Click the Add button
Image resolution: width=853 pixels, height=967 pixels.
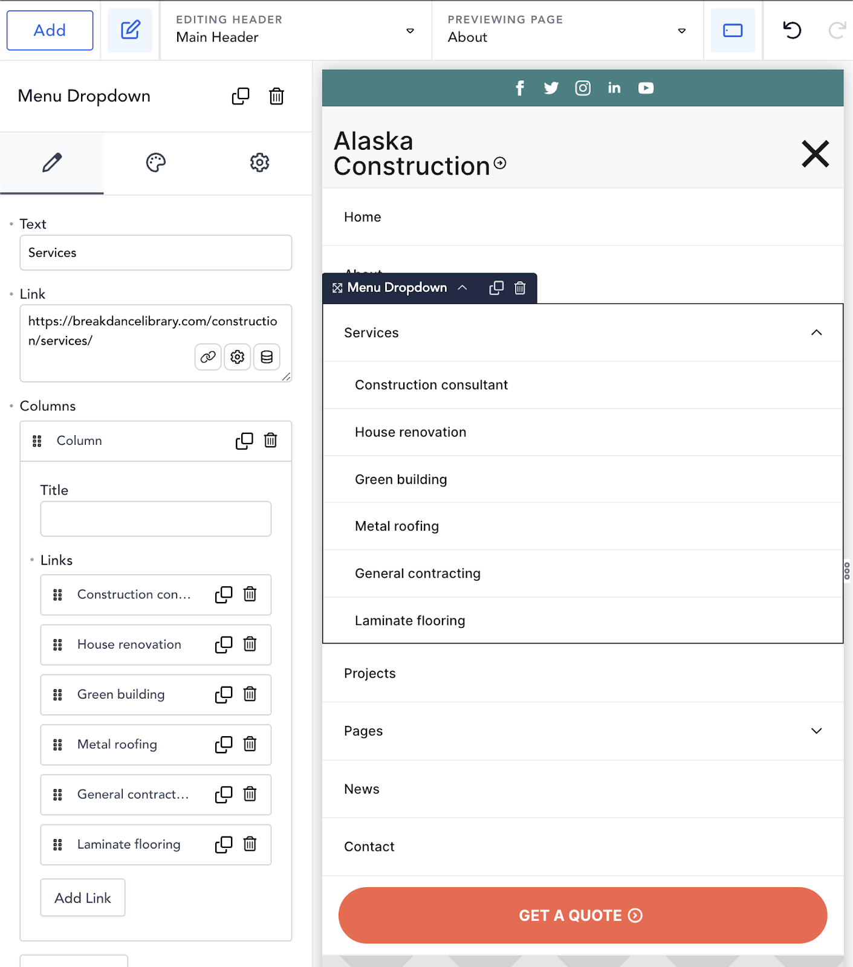click(x=50, y=30)
